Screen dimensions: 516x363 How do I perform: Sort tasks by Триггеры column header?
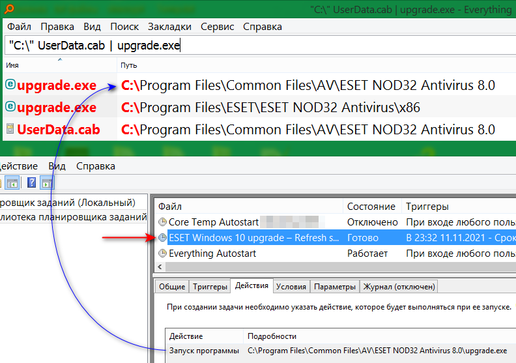click(x=459, y=207)
